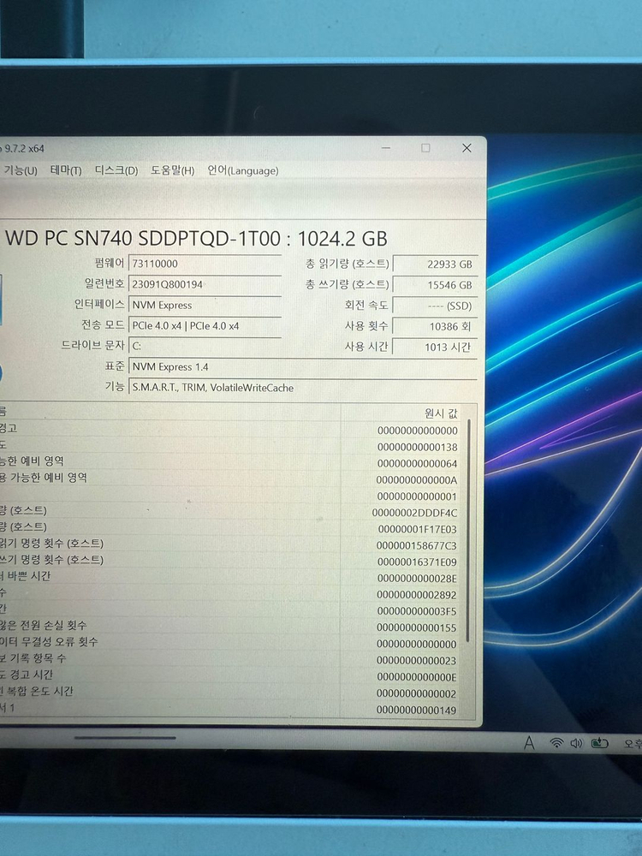Open the 언어(Language) menu
This screenshot has width=642, height=856.
point(242,170)
